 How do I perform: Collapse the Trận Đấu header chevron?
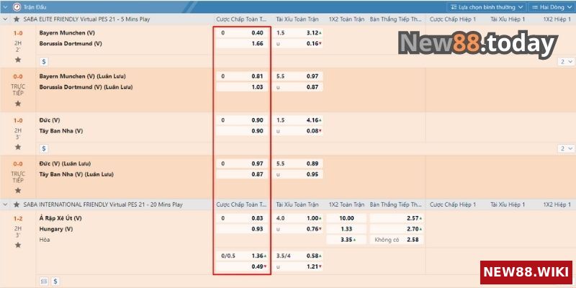click(5, 7)
